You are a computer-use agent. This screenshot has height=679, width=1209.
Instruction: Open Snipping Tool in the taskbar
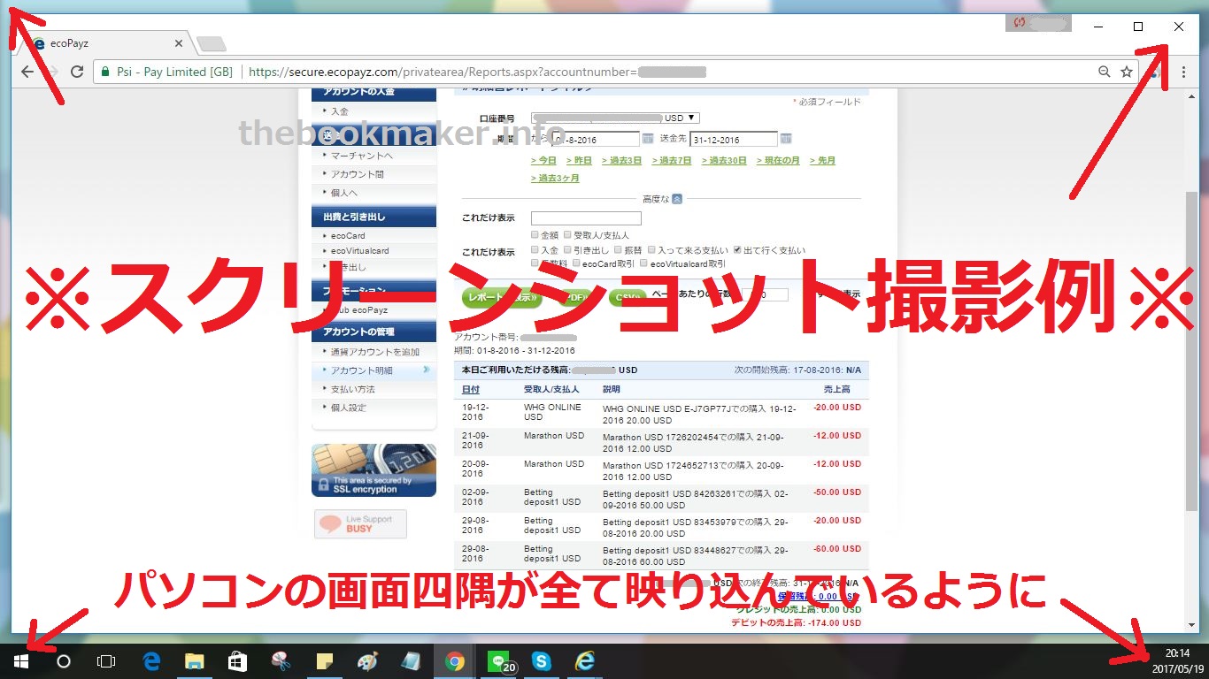click(281, 661)
